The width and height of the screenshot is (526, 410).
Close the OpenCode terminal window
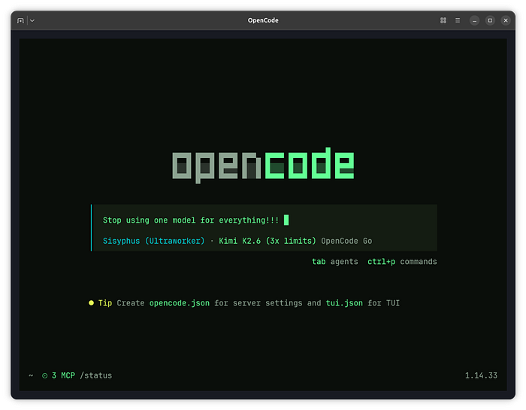click(x=506, y=20)
